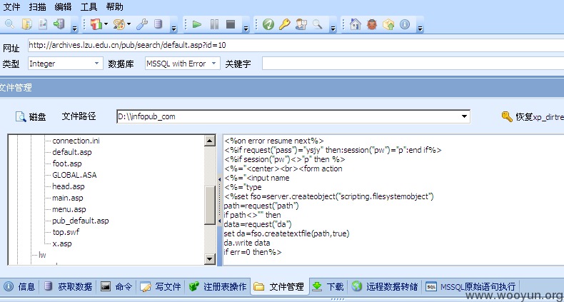Click the user with card icon
This screenshot has height=302, width=564.
coord(301,24)
